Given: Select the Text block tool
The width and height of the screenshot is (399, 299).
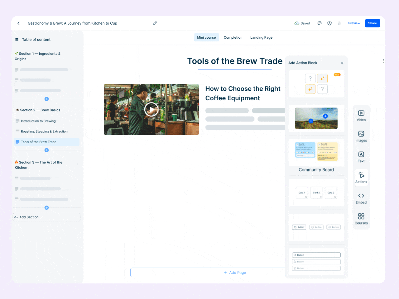Looking at the screenshot, I should click(x=361, y=157).
